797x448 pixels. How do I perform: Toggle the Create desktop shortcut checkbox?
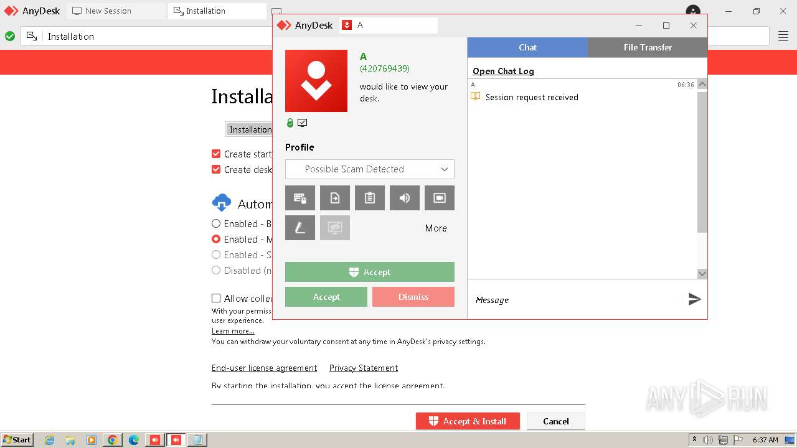(216, 169)
